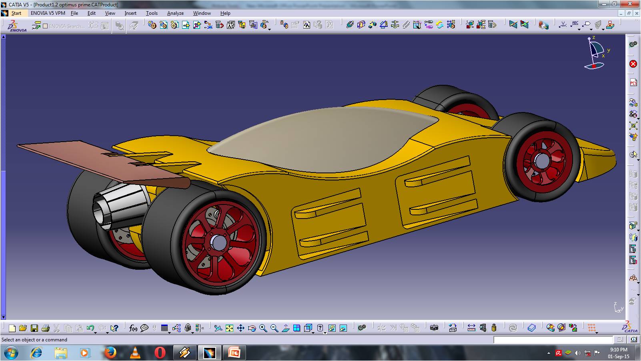The width and height of the screenshot is (641, 361).
Task: Click the Update spiral icon
Action: pos(513,328)
